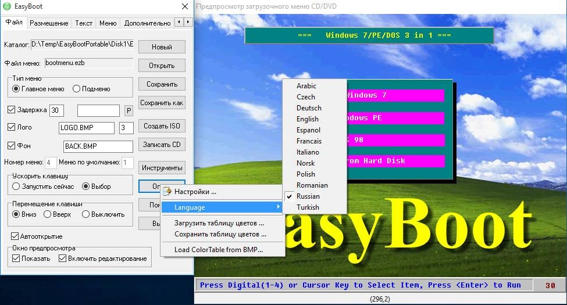Click the Файл меню field bootmenu.ezb
Screen dimensions: 567x305
point(89,63)
